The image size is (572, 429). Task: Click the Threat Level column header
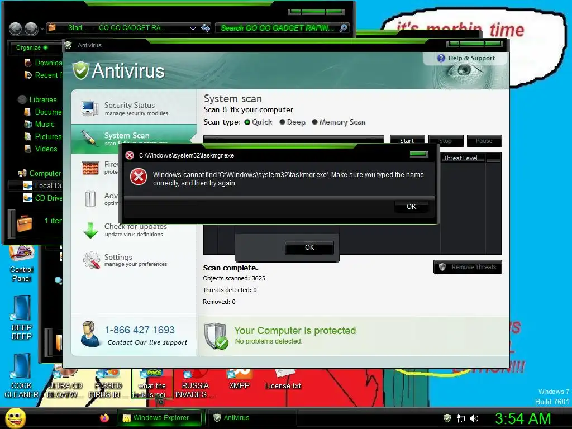tap(462, 158)
